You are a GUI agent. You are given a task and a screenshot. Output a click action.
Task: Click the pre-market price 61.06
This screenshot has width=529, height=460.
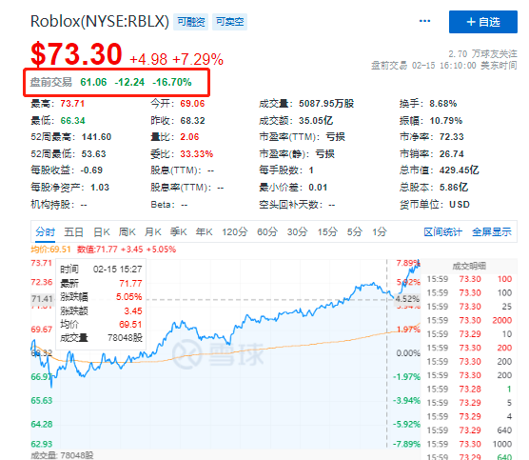point(93,82)
